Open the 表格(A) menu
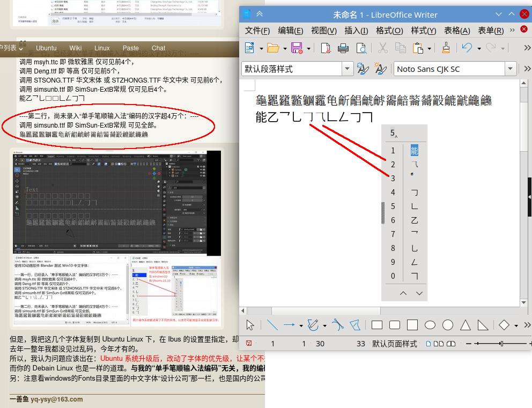The image size is (532, 408). 457,31
